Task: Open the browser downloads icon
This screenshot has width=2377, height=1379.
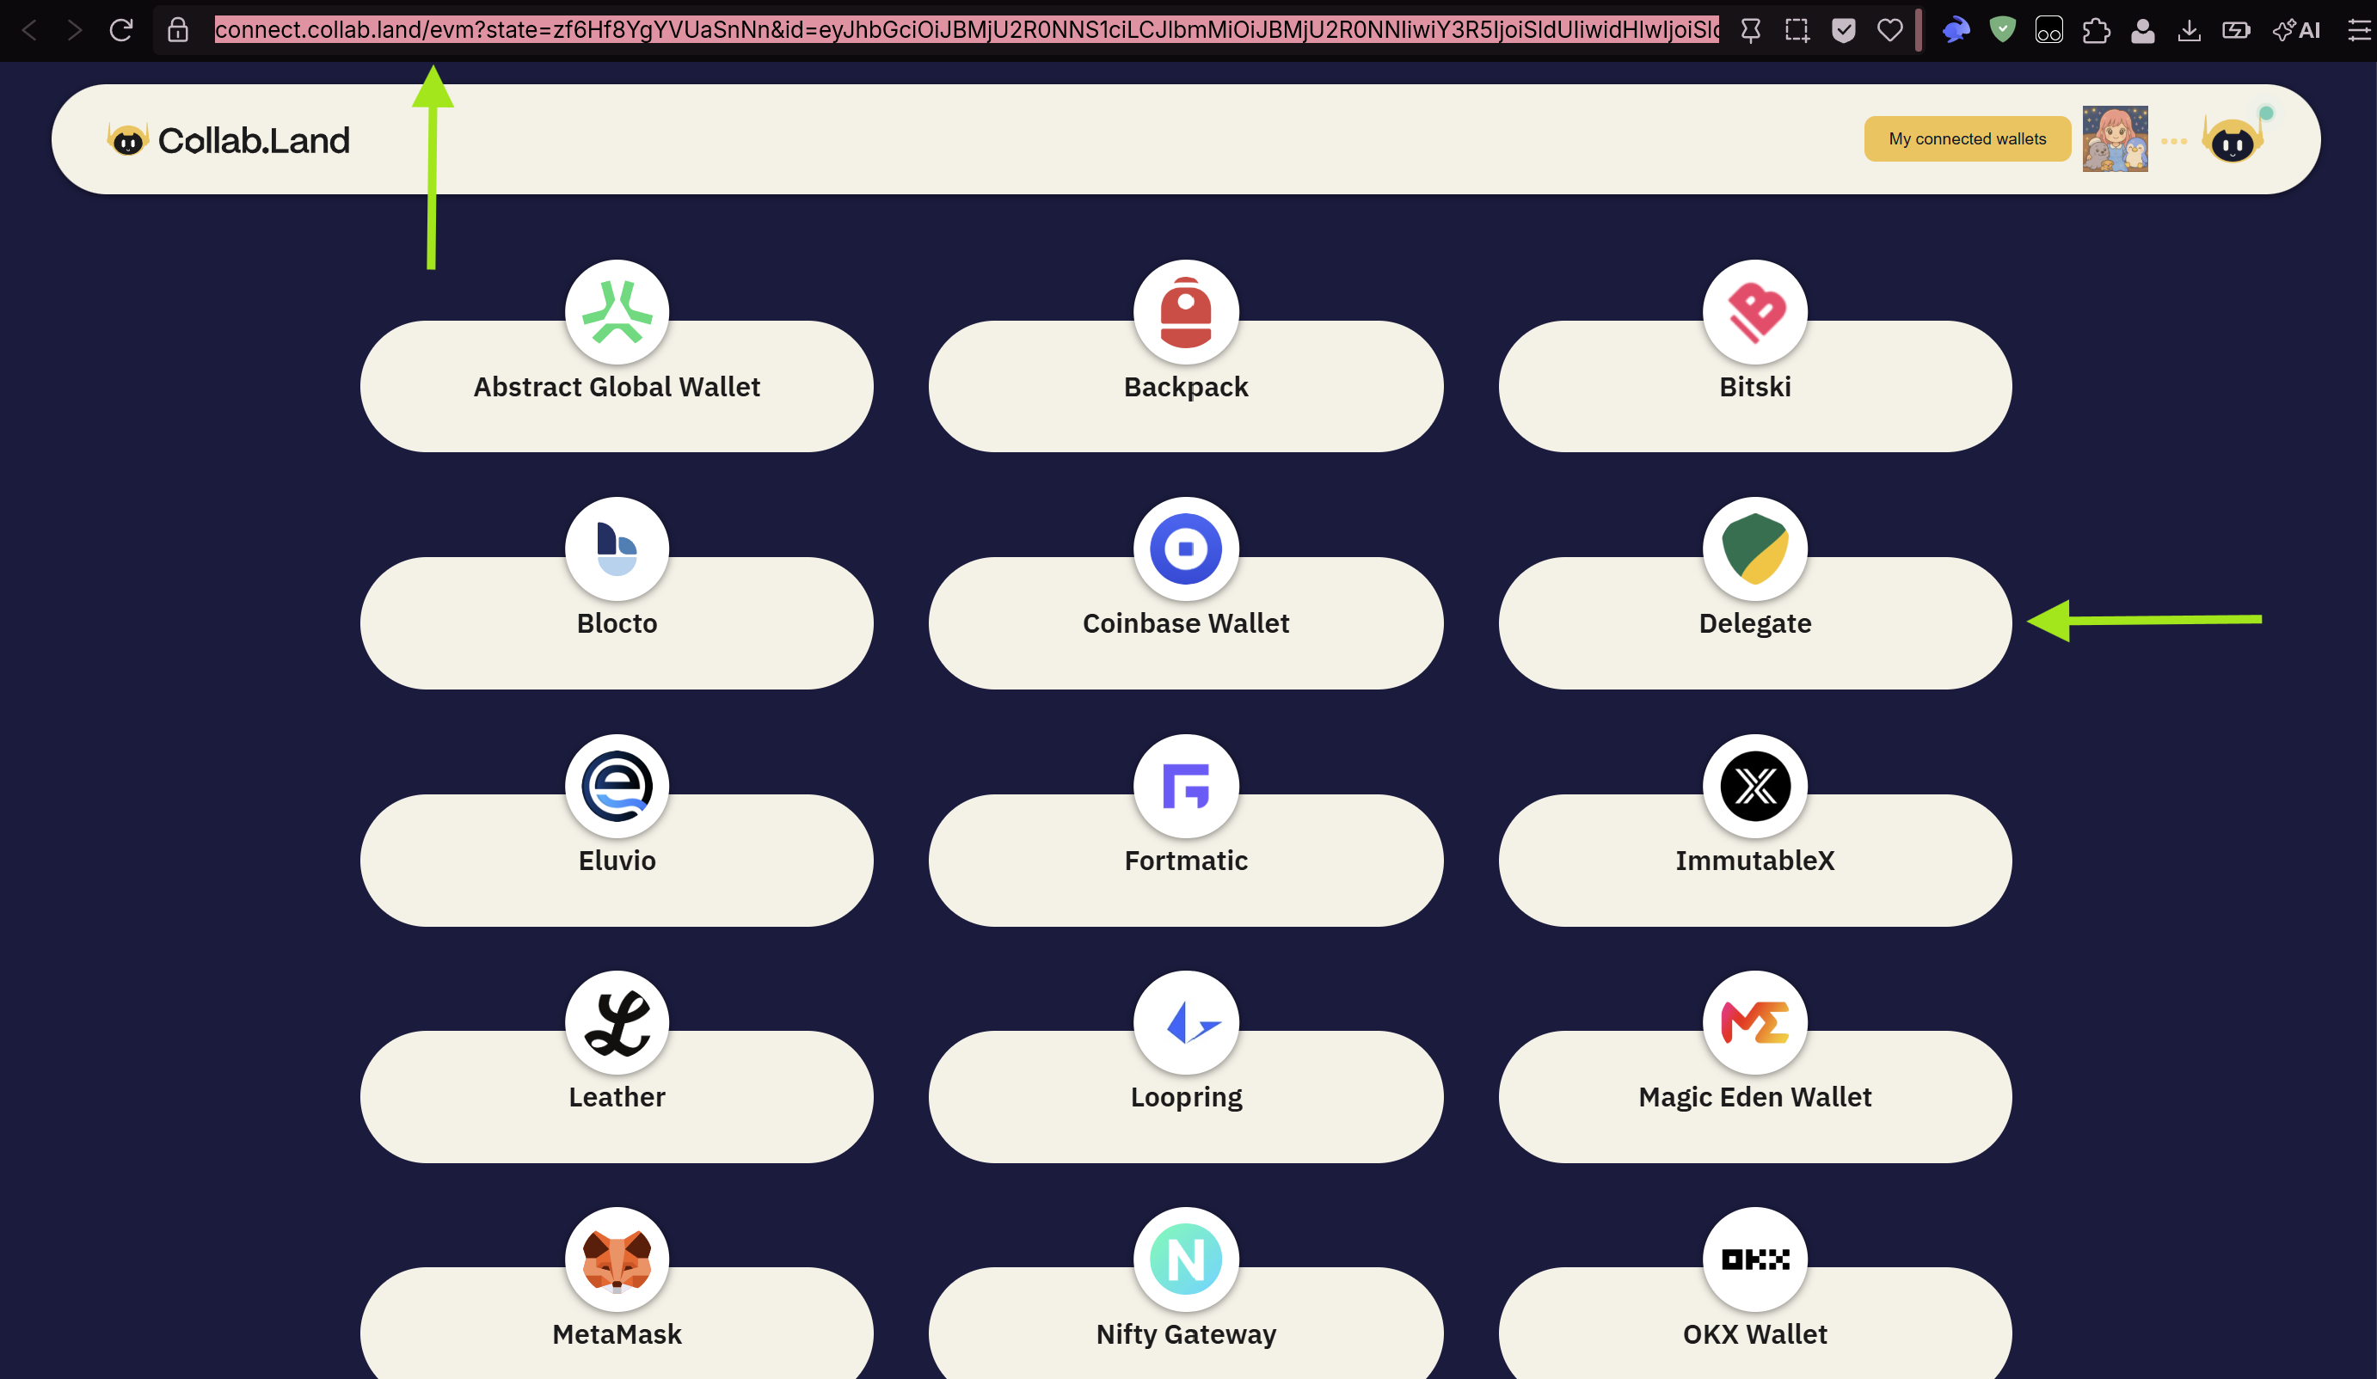Action: coord(2189,30)
